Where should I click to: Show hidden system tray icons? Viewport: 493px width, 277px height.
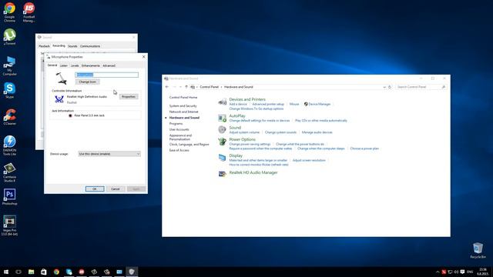click(x=438, y=272)
